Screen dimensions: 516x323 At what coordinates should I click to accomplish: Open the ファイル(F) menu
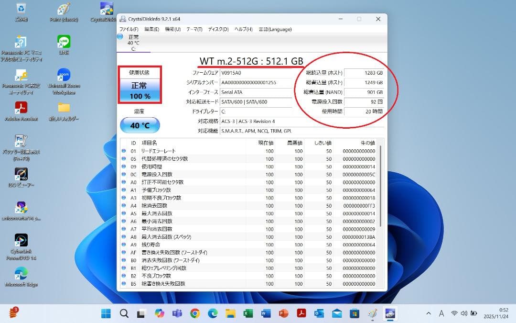pos(128,29)
